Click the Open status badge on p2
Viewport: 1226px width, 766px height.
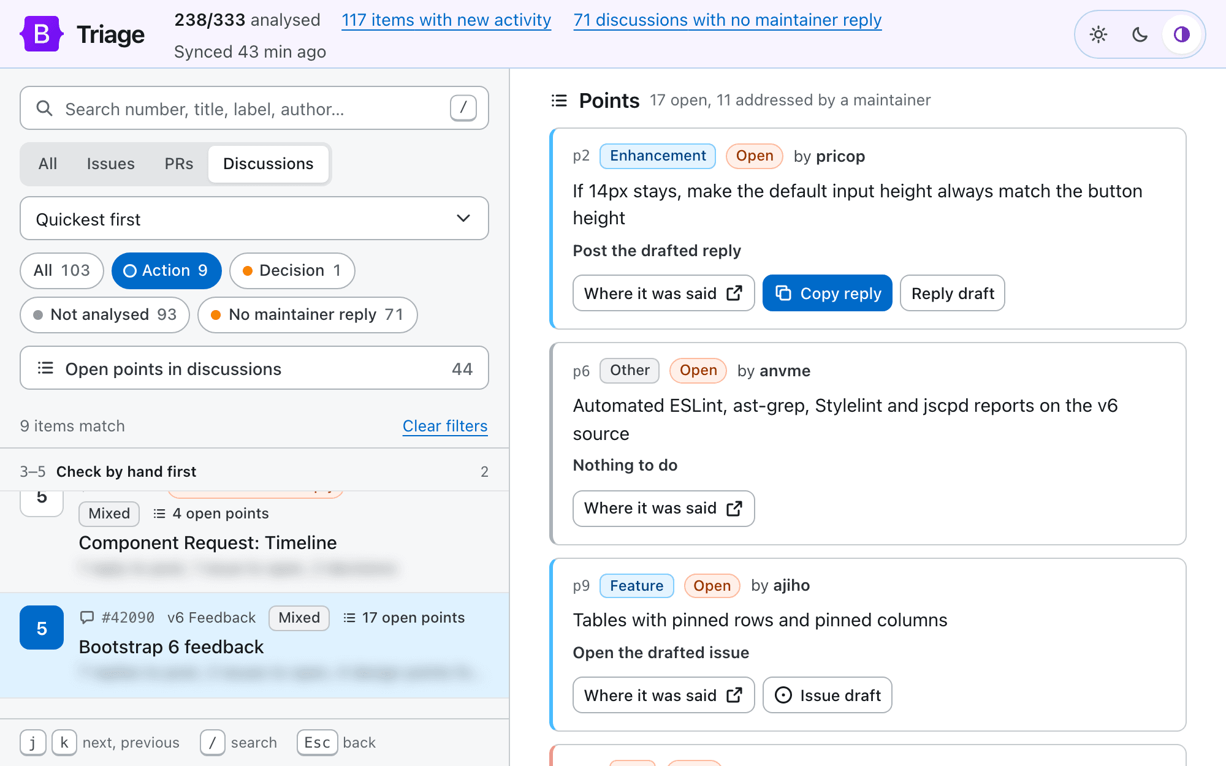[x=755, y=156]
